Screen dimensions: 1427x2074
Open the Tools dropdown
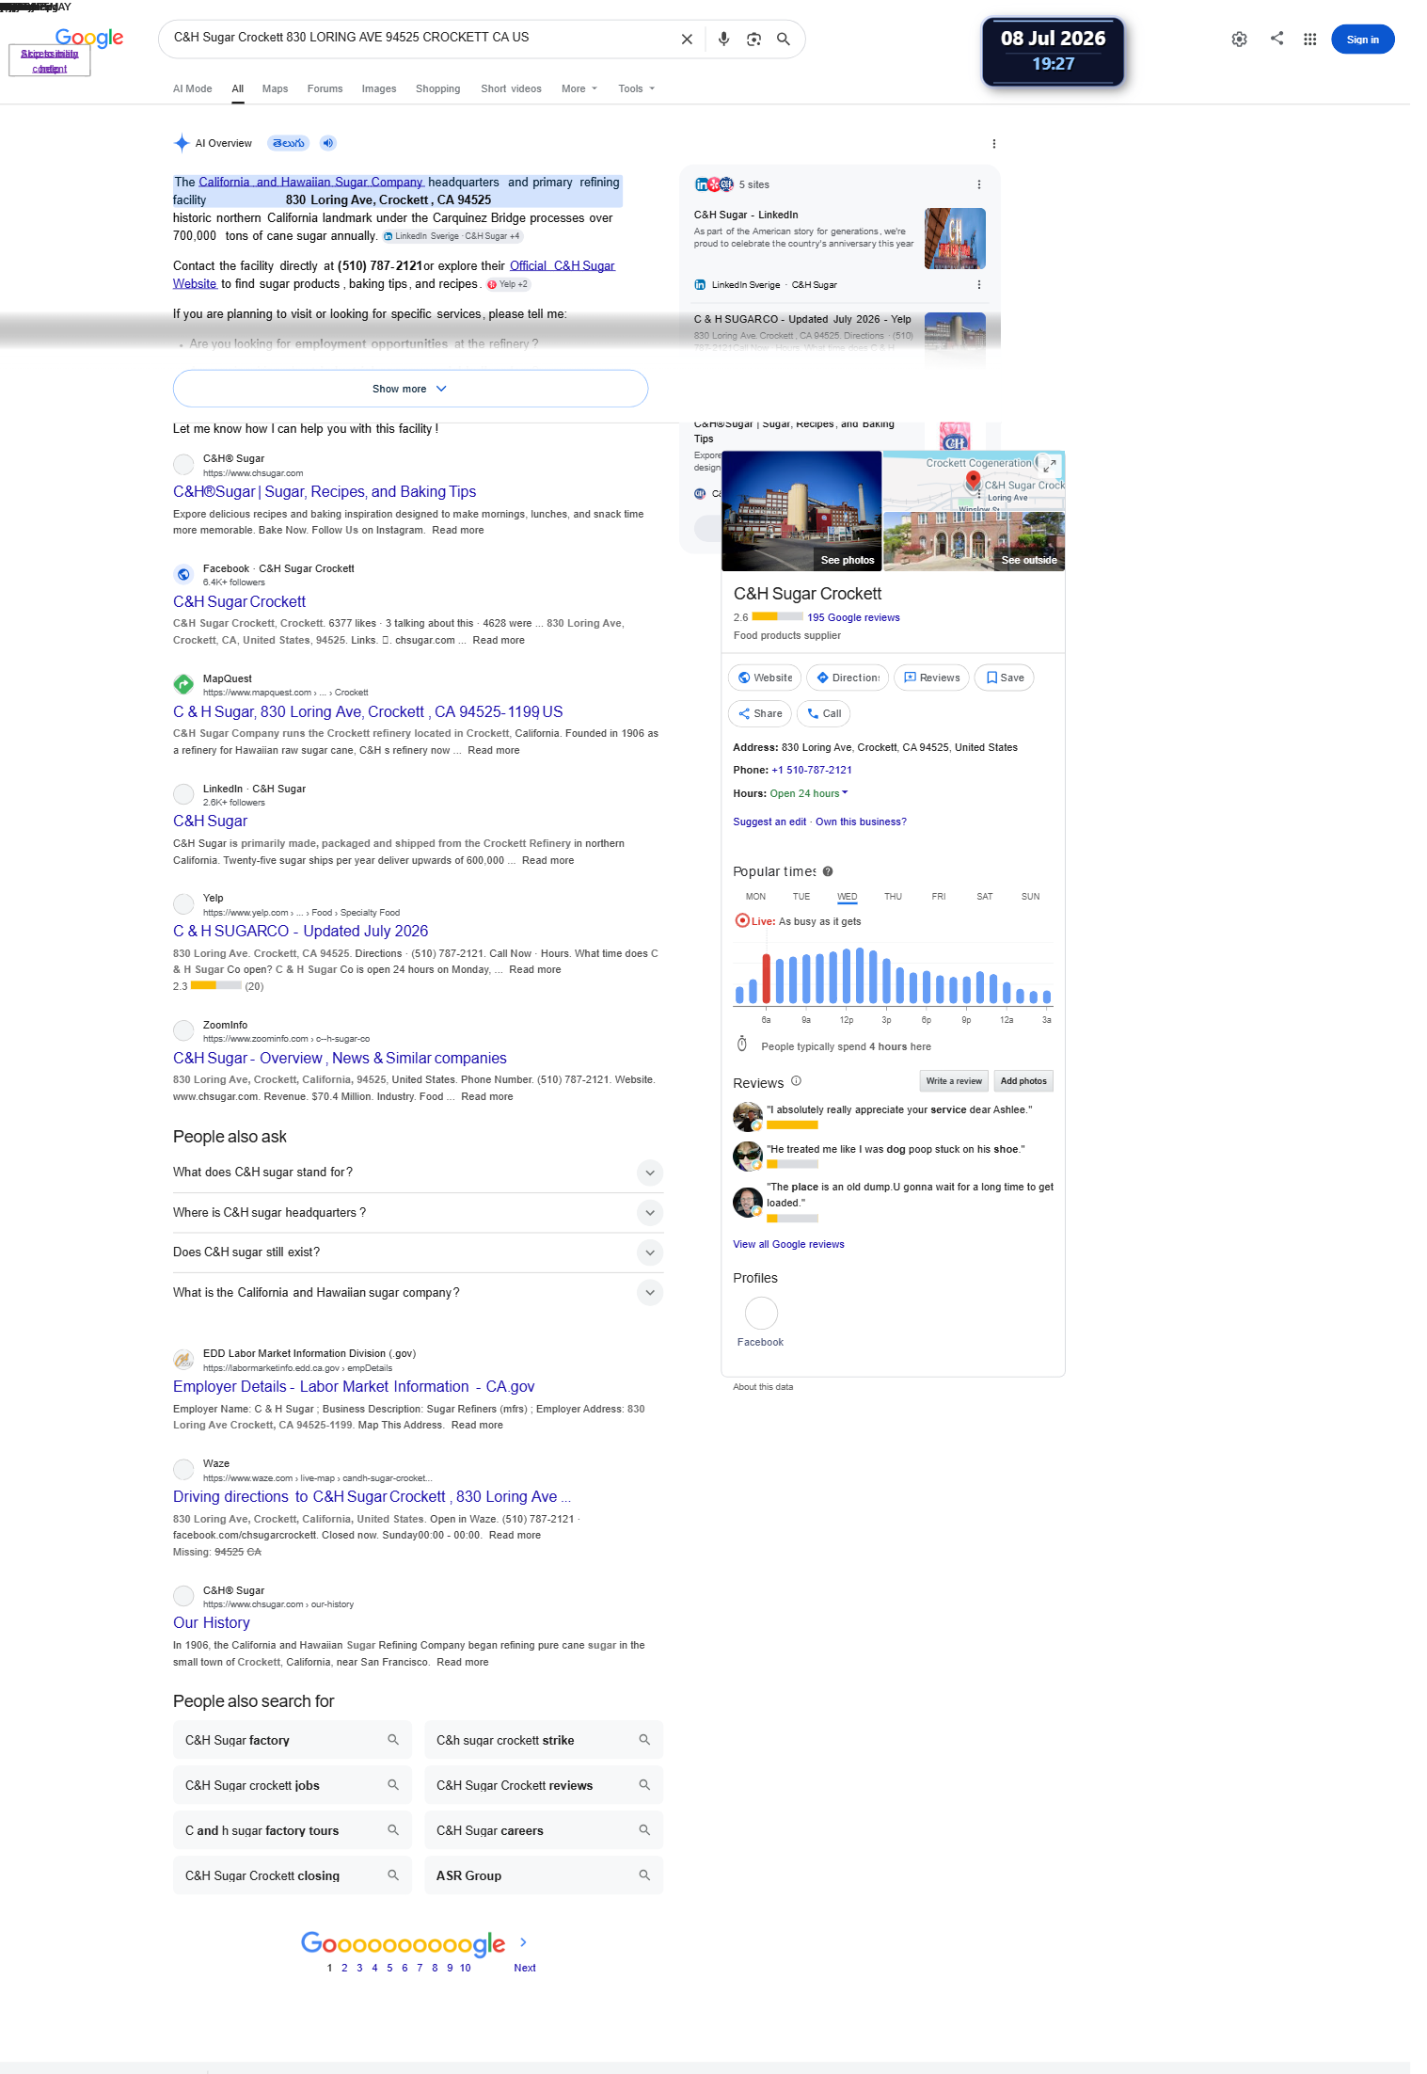637,89
